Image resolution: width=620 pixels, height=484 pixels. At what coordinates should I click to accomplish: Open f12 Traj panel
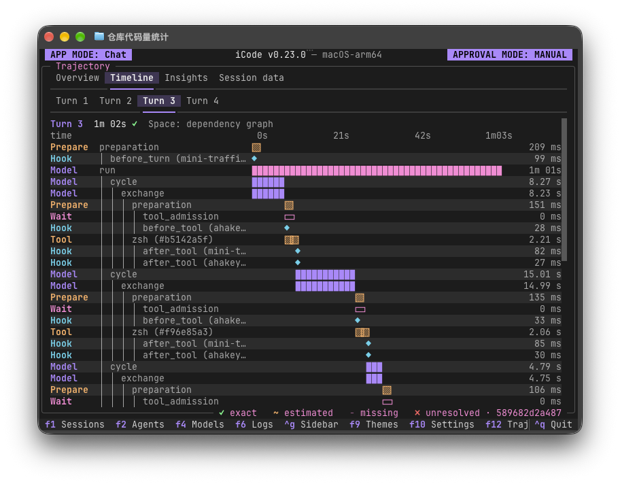click(507, 425)
